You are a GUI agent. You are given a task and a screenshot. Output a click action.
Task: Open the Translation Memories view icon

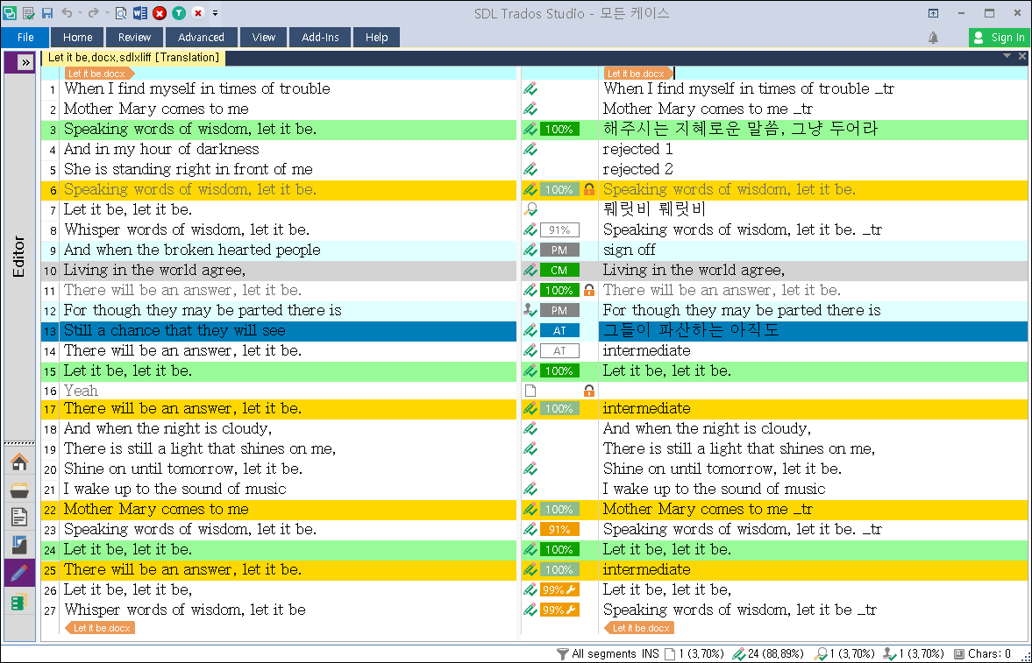click(x=19, y=601)
